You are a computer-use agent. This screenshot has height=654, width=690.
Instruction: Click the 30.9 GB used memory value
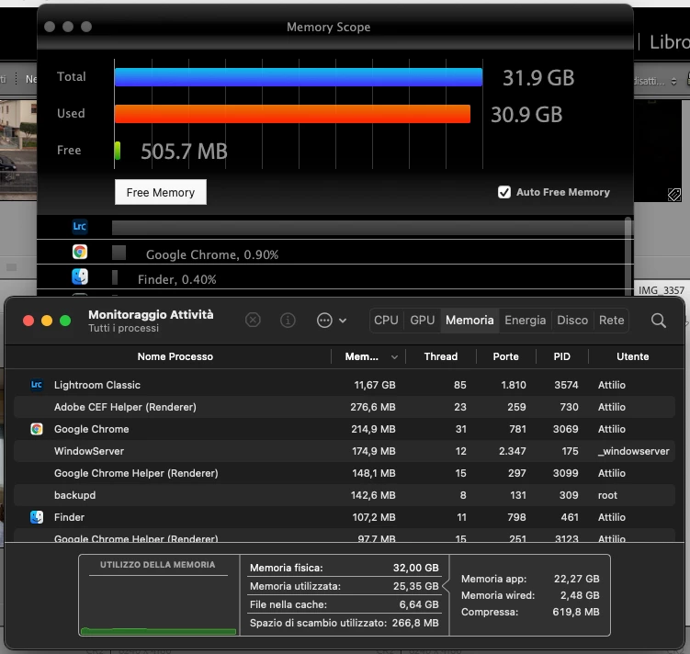tap(526, 115)
